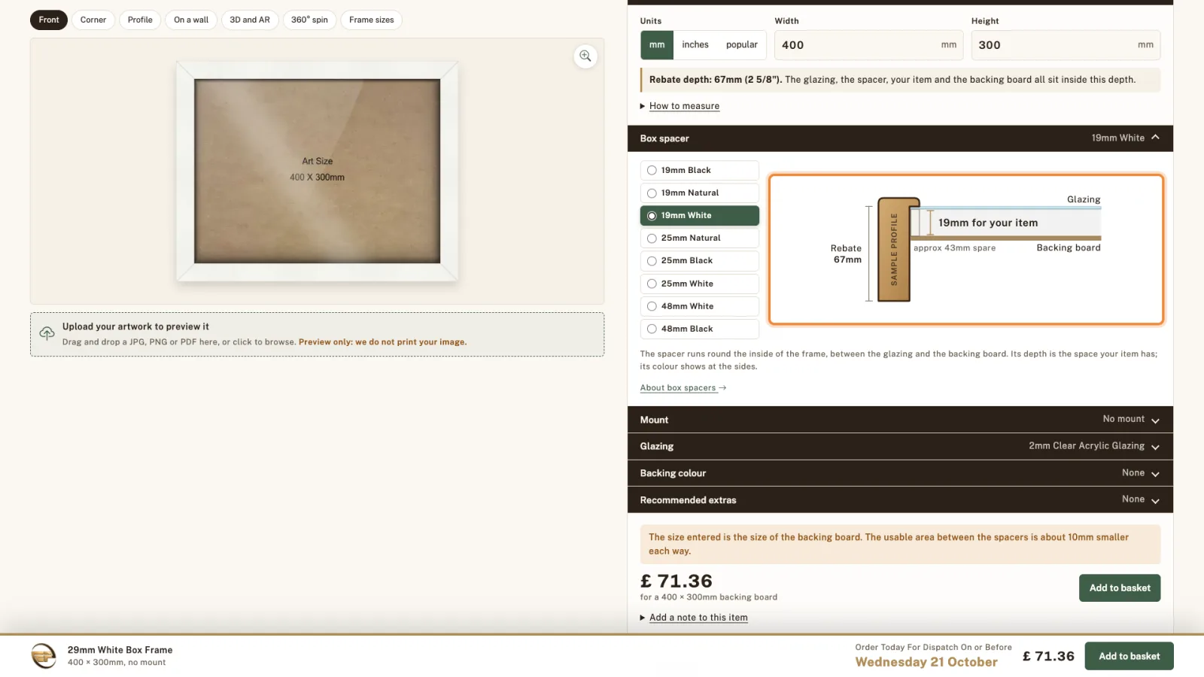Expand the Mount section

900,420
